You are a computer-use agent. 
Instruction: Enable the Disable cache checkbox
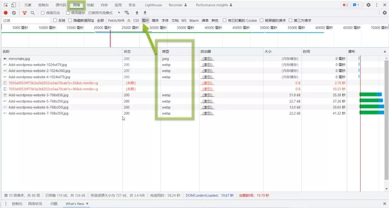point(68,13)
